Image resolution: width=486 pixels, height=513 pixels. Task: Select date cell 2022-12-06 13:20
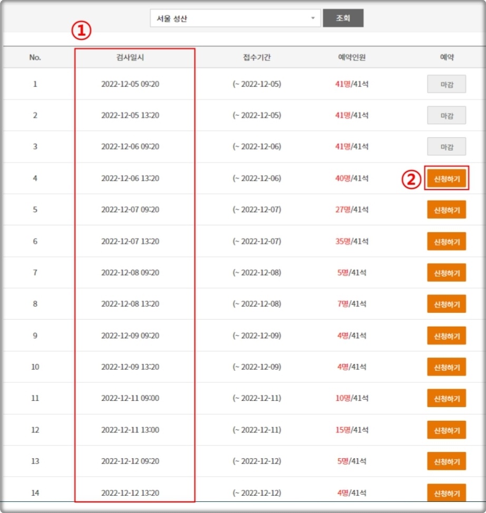(x=130, y=179)
